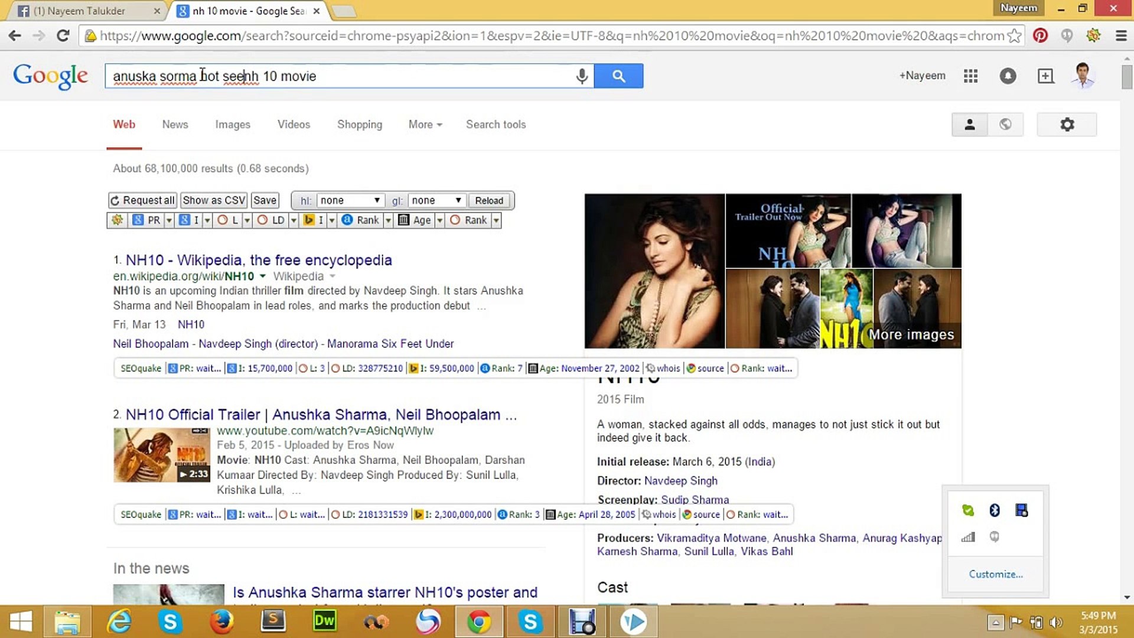The height and width of the screenshot is (638, 1134).
Task: Click the Show as CSV button
Action: [x=214, y=201]
